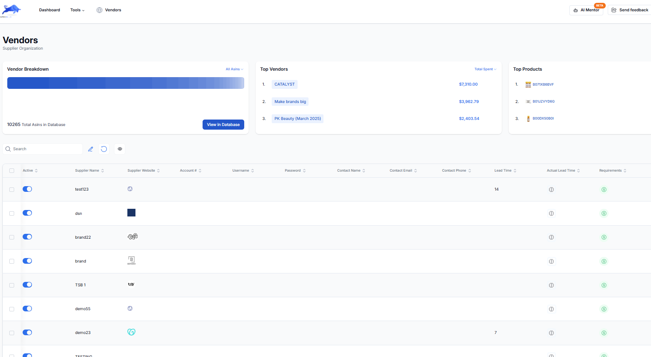This screenshot has width=651, height=357.
Task: Click the actual lead time icon for brand
Action: point(551,261)
